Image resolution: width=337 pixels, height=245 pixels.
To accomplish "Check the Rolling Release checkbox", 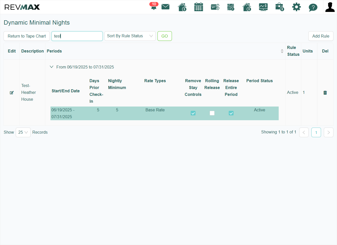I will [212, 113].
